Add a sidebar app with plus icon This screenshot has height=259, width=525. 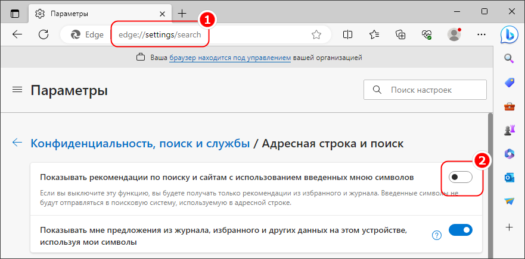pos(510,228)
